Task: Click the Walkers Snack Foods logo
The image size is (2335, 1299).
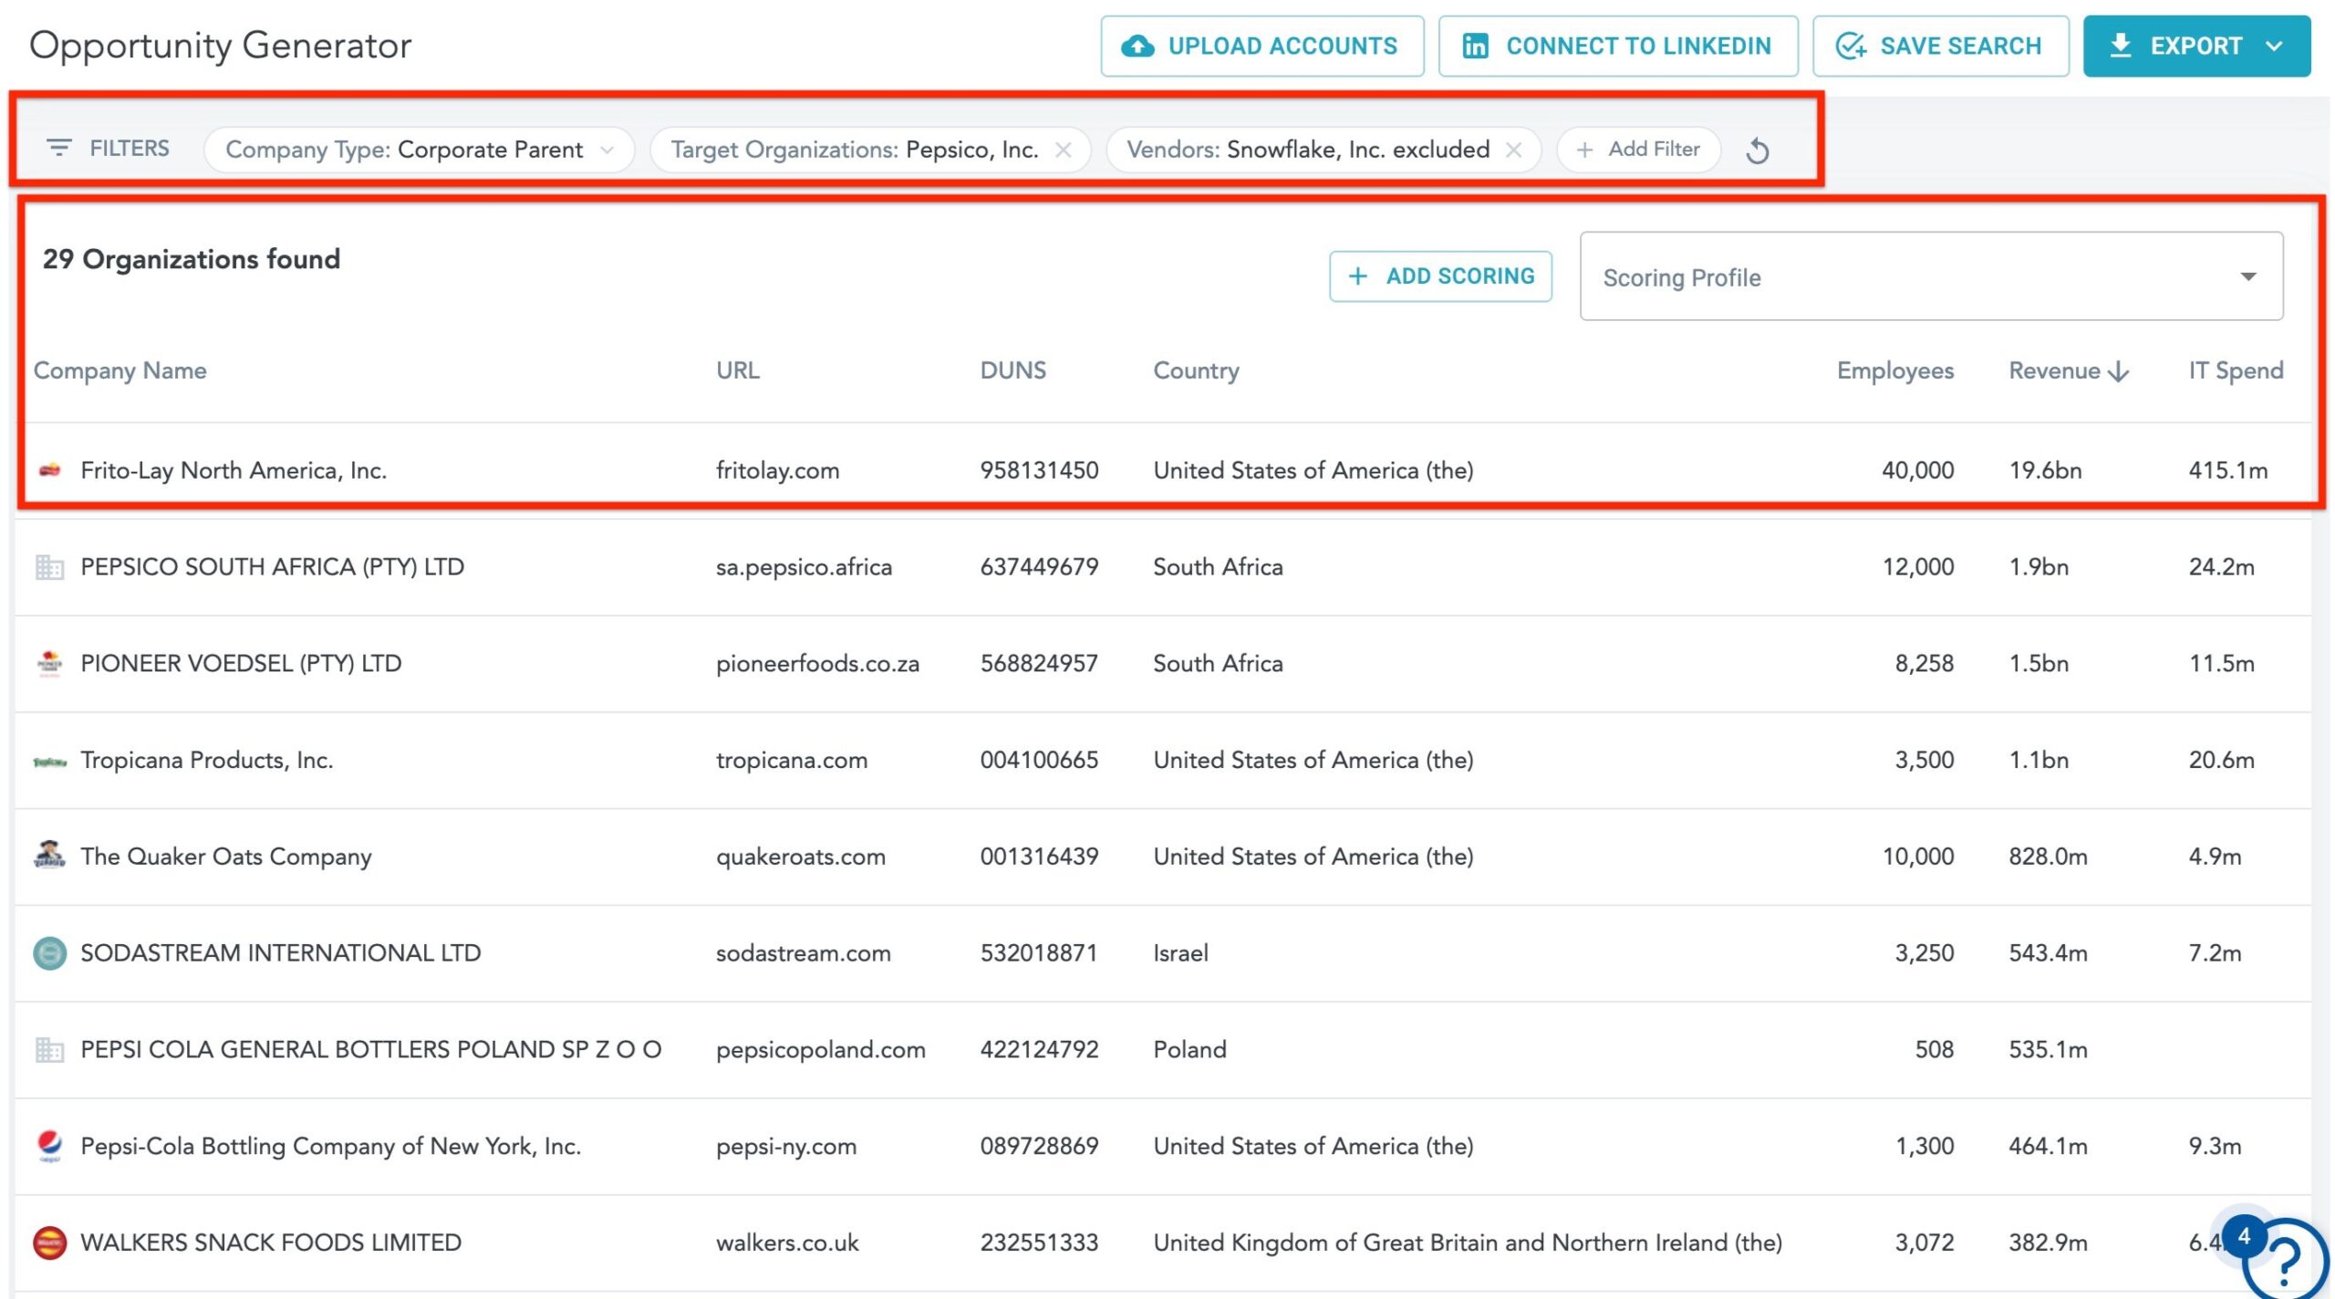Action: 50,1242
